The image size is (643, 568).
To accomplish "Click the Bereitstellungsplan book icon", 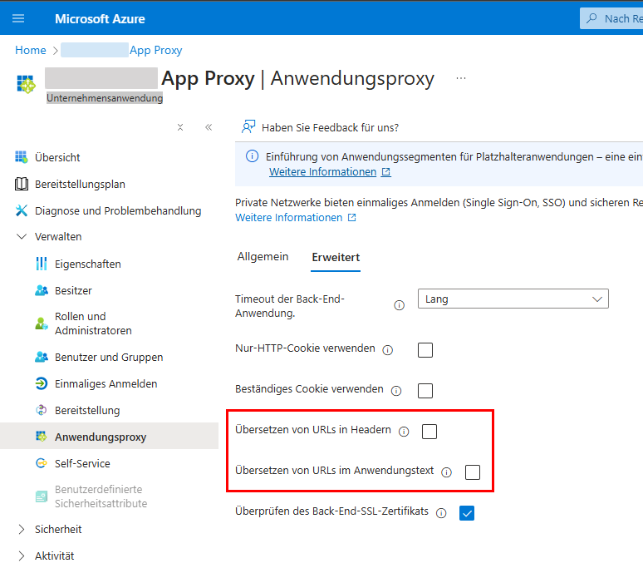I will point(22,184).
